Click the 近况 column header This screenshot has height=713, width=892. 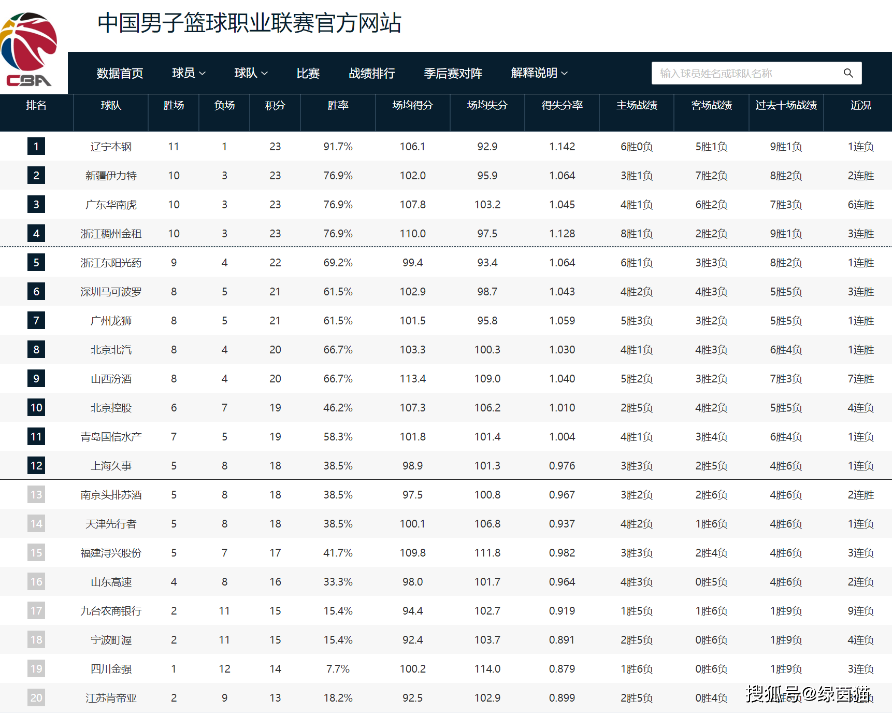coord(860,105)
